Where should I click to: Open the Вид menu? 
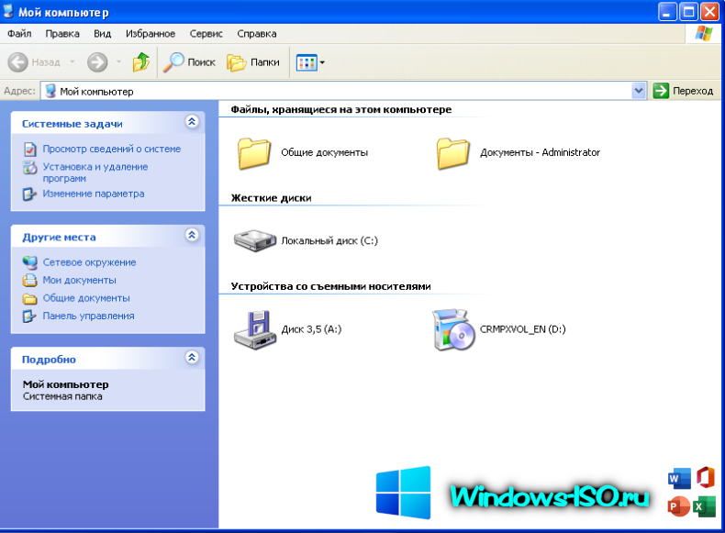pos(103,34)
